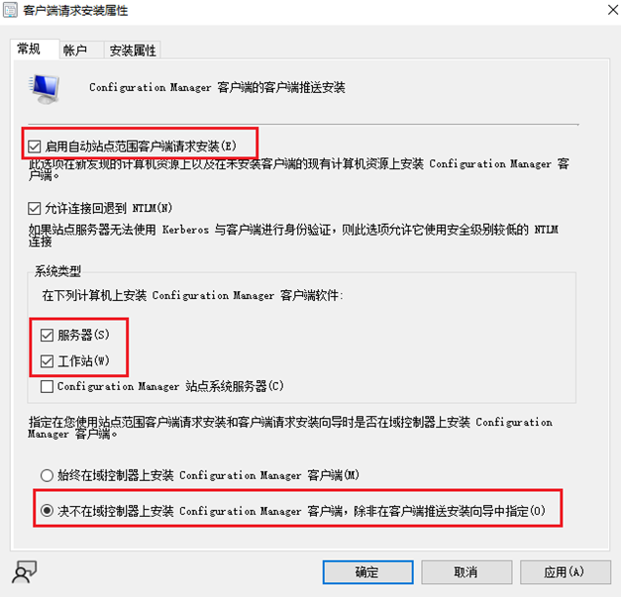Close the 客户端请求安装属性 dialog

[613, 10]
